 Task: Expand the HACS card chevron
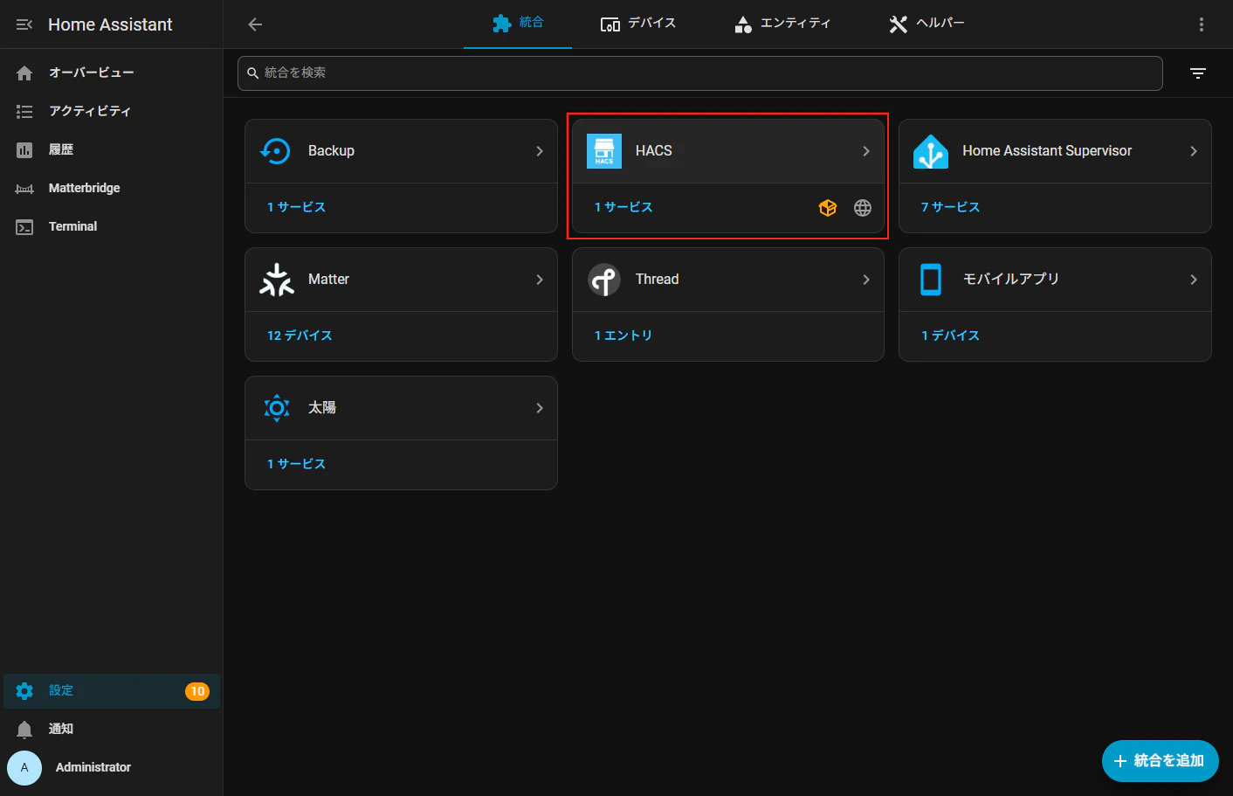point(866,151)
